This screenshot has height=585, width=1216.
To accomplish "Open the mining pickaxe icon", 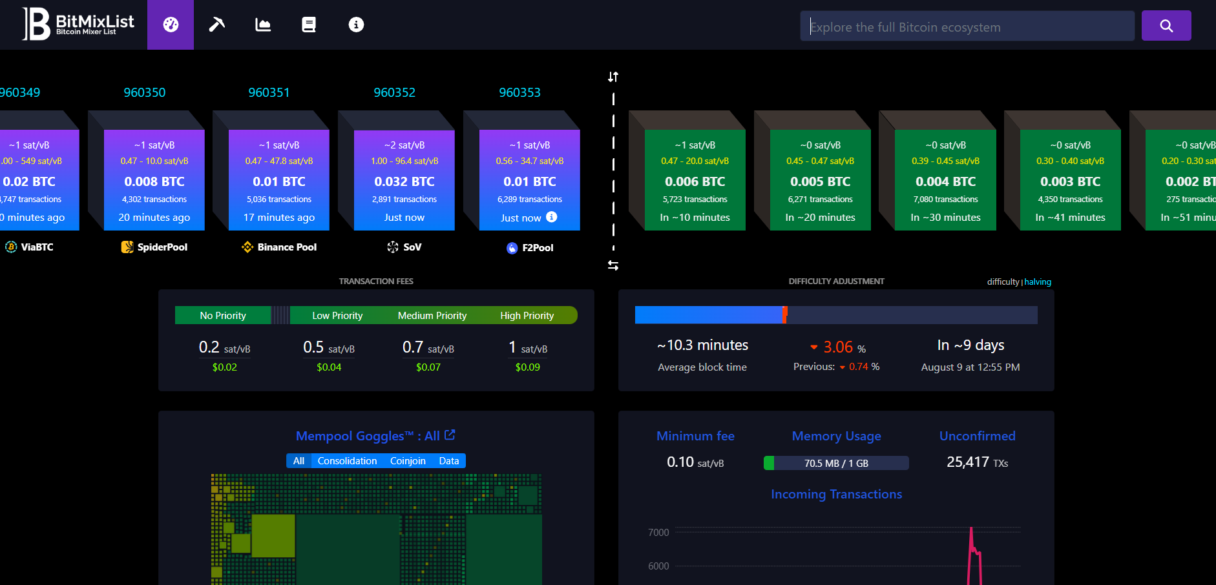I will pos(216,25).
